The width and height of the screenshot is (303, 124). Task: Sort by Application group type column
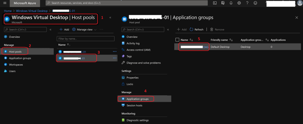[x=255, y=40]
